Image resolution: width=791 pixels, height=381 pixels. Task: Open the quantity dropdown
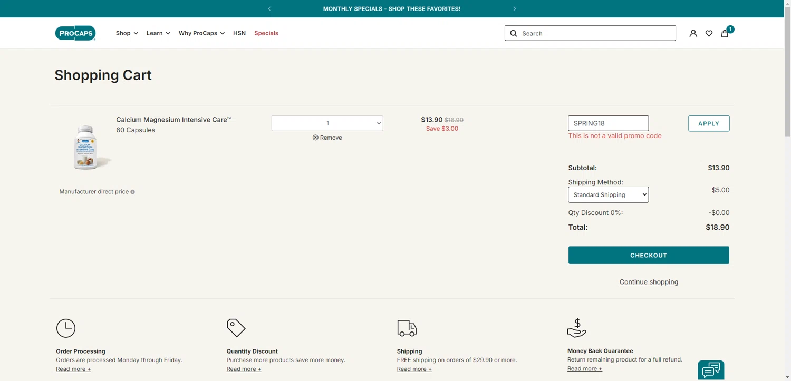[327, 123]
